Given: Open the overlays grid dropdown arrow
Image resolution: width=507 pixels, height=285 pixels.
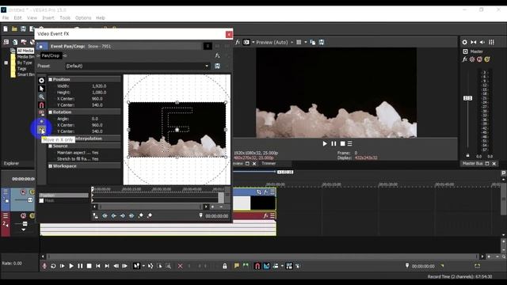Looking at the screenshot, I should click(306, 42).
